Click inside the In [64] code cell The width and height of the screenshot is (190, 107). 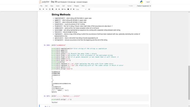pos(100,57)
